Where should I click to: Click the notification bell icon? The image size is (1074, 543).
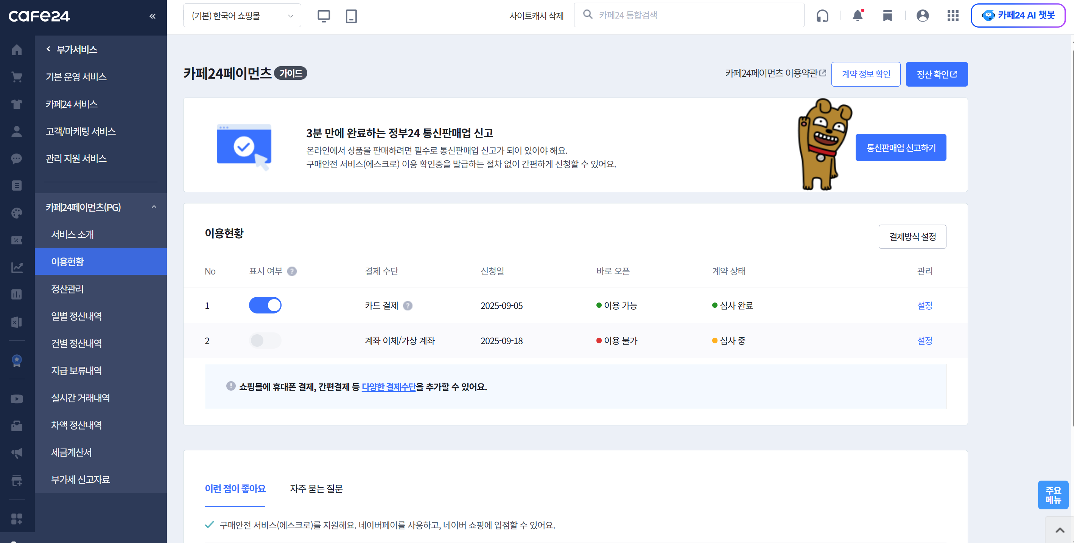858,16
